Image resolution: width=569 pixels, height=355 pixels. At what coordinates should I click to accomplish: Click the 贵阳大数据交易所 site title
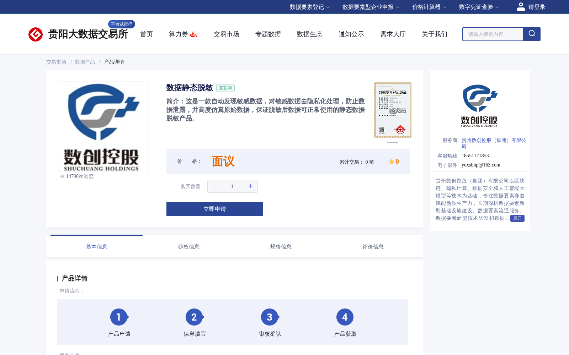88,34
